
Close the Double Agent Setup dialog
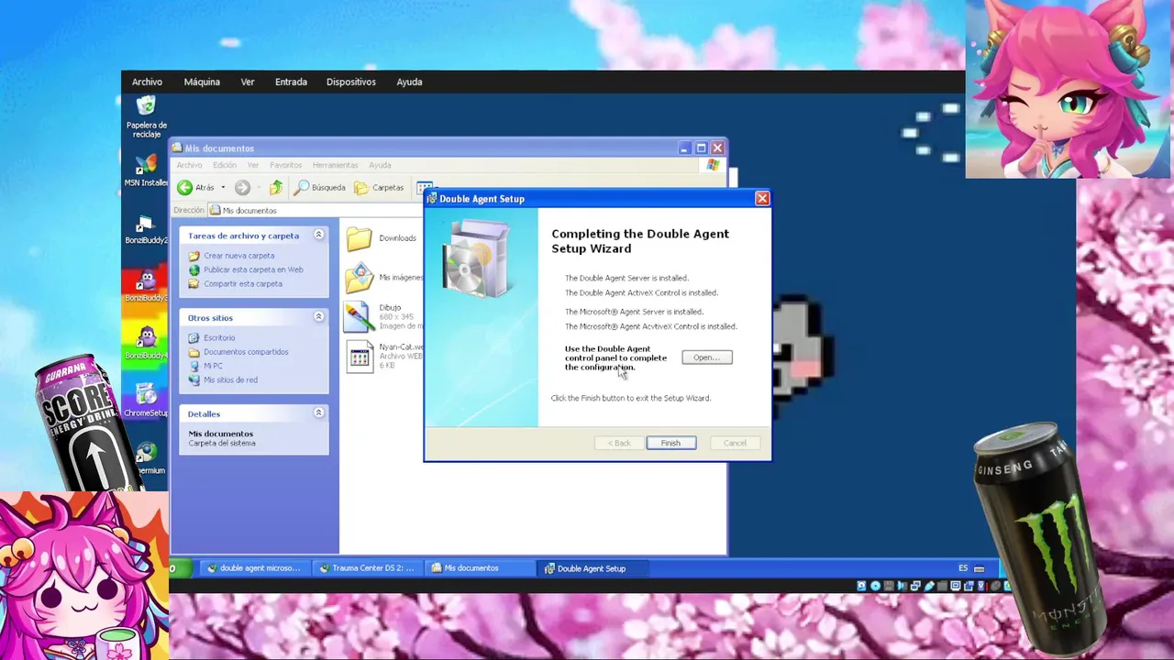[x=762, y=198]
